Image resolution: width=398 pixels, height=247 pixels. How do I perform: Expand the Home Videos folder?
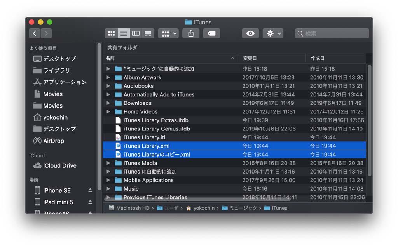[108, 111]
